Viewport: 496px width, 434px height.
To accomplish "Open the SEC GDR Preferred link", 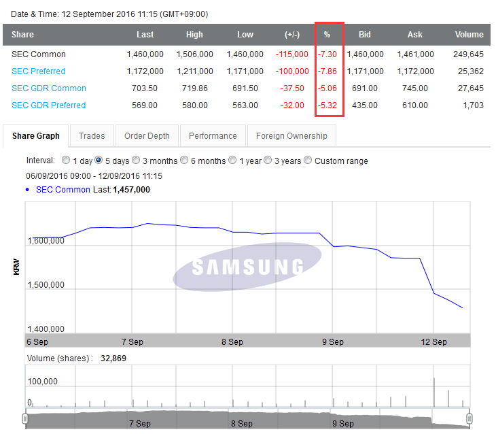I will (x=49, y=105).
